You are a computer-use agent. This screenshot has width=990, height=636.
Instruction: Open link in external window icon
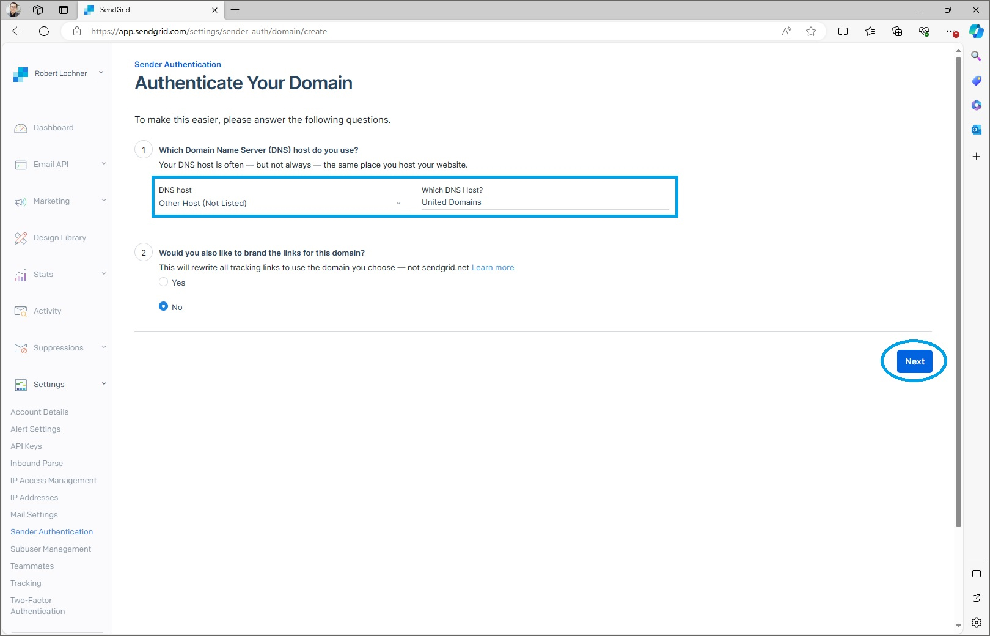[977, 598]
